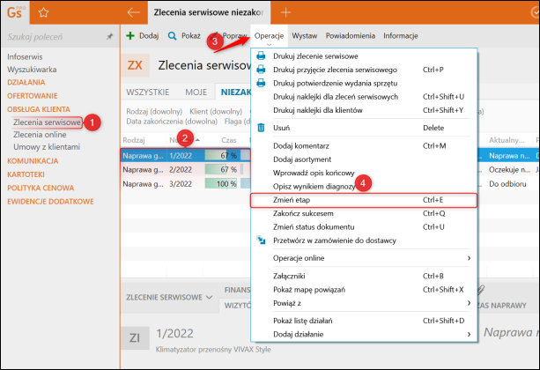Switch to the WSZYSTKIE tab

[x=148, y=92]
